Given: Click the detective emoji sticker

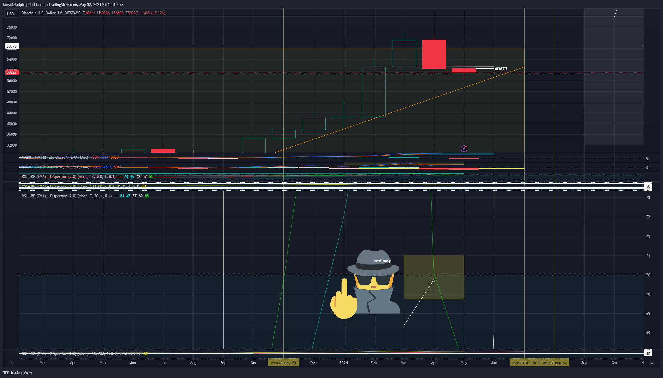Looking at the screenshot, I should (373, 282).
